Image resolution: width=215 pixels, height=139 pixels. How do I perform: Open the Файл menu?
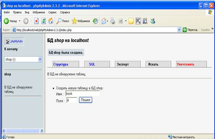pyautogui.click(x=7, y=12)
